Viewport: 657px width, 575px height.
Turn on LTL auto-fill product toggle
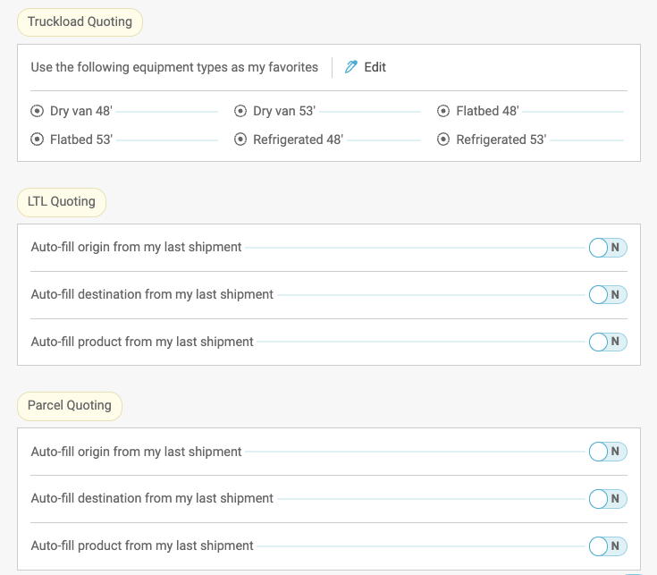[608, 342]
